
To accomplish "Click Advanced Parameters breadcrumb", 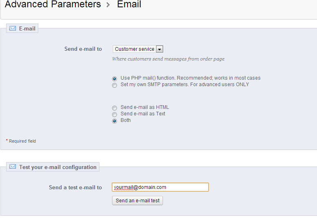I will pos(53,4).
